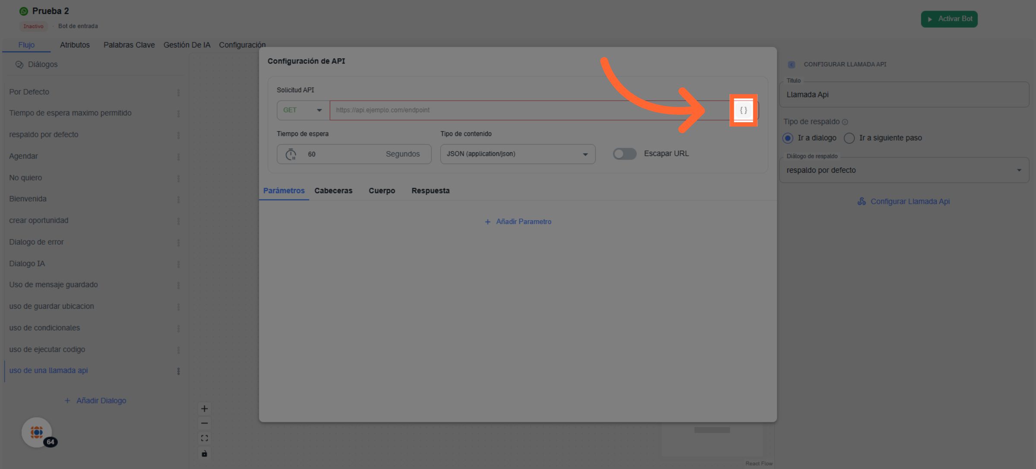Click the zoom out minus icon
Viewport: 1036px width, 469px height.
(205, 423)
